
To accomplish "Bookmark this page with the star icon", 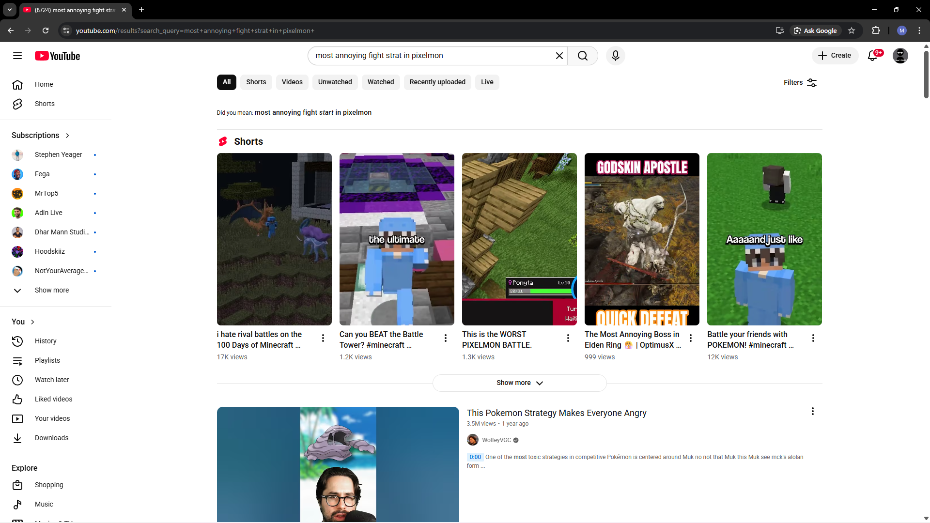I will click(852, 31).
